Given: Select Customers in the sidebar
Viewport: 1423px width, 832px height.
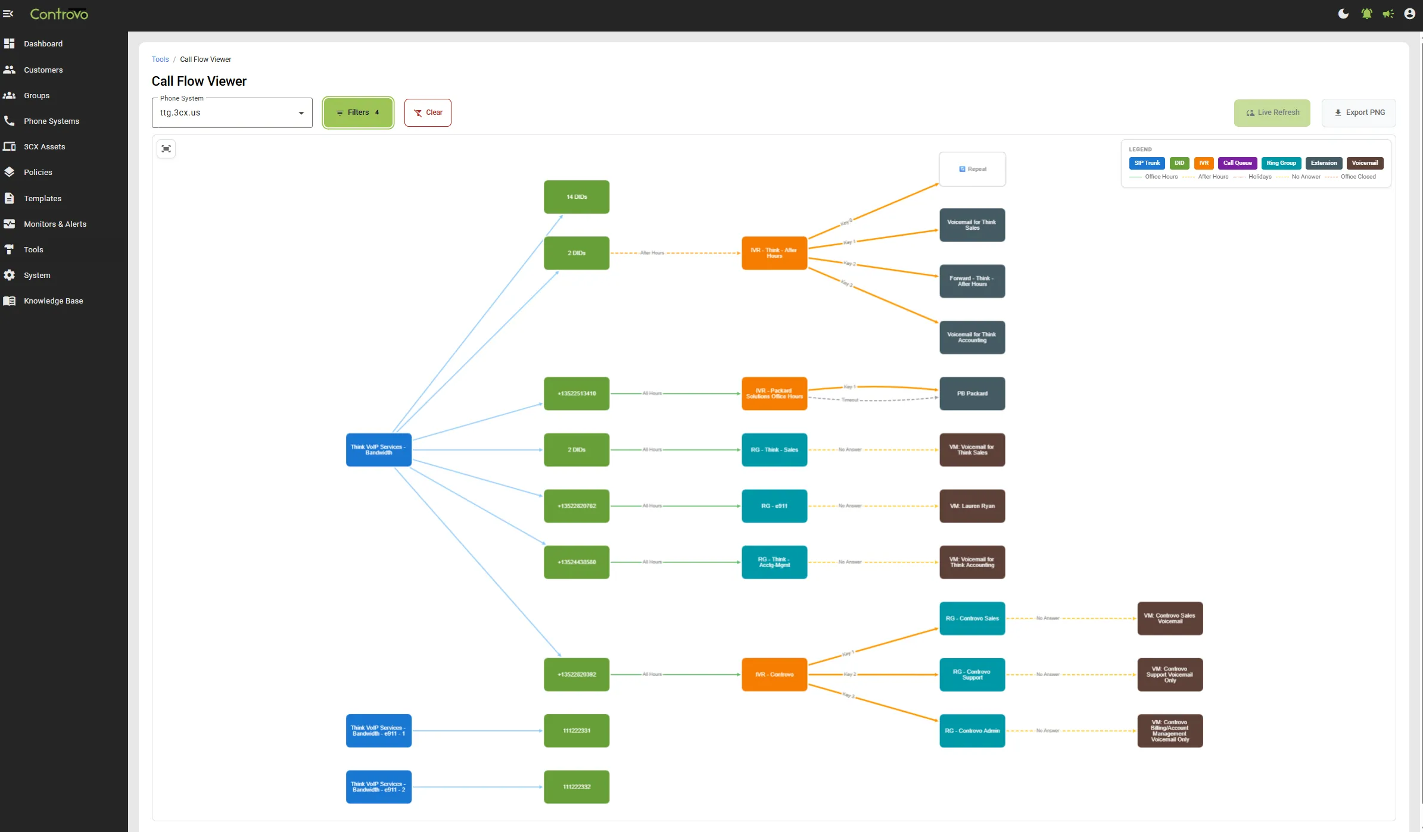Looking at the screenshot, I should point(43,70).
